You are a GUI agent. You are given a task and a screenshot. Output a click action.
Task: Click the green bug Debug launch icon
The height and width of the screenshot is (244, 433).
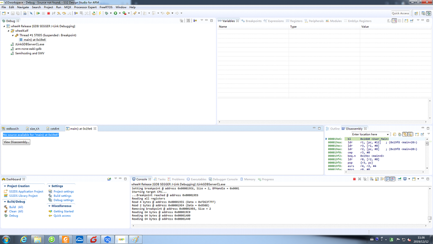coord(106,13)
